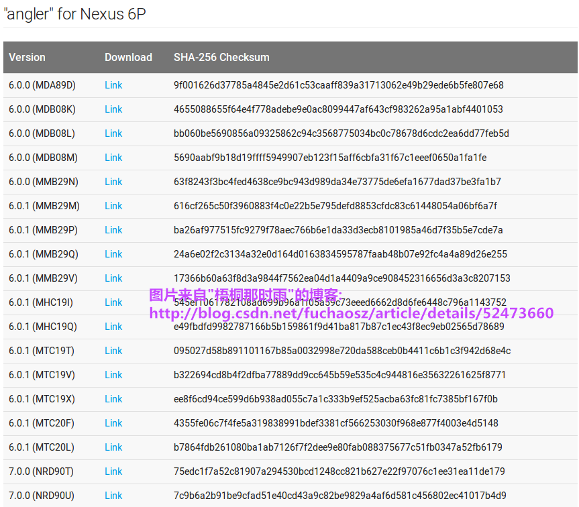Viewport: 579px width, 507px height.
Task: Click checksum starting with 7c9b6a2b91be
Action: point(340,496)
